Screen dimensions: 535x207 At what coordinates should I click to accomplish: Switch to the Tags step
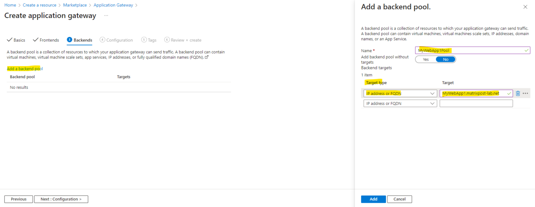click(x=149, y=40)
